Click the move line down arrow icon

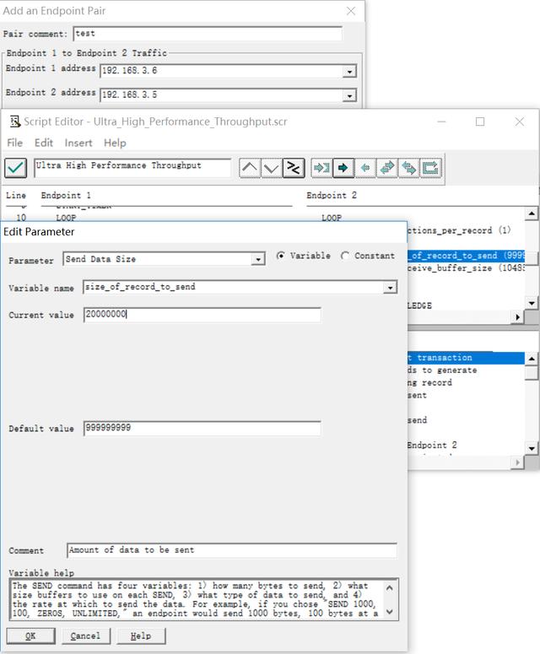(271, 168)
